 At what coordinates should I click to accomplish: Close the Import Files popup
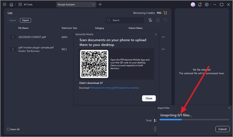point(229,108)
